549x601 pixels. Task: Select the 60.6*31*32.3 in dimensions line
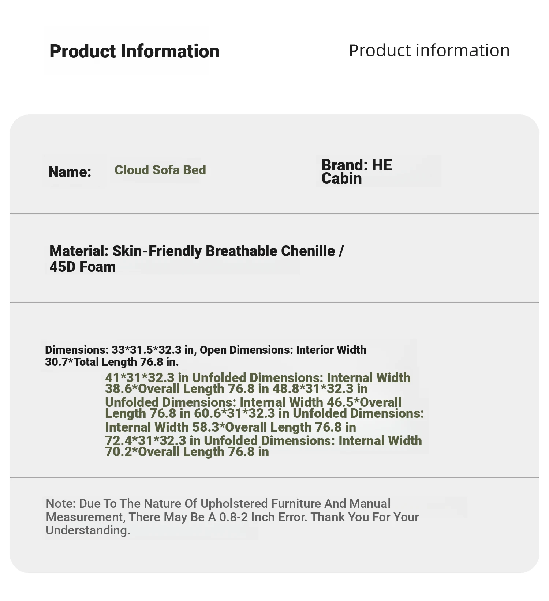(x=264, y=413)
